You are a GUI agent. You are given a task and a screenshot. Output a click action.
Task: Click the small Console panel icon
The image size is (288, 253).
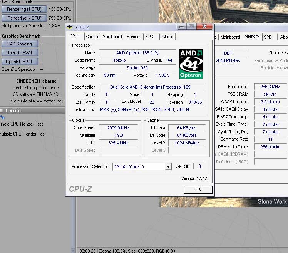[x=2, y=117]
